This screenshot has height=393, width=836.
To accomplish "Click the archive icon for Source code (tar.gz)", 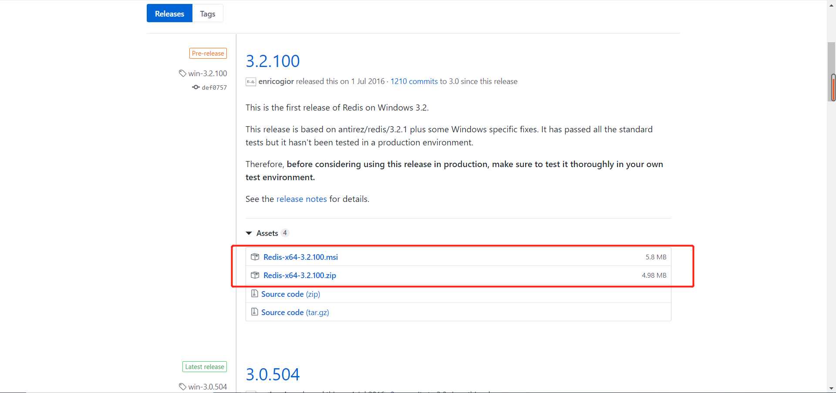I will pyautogui.click(x=255, y=312).
